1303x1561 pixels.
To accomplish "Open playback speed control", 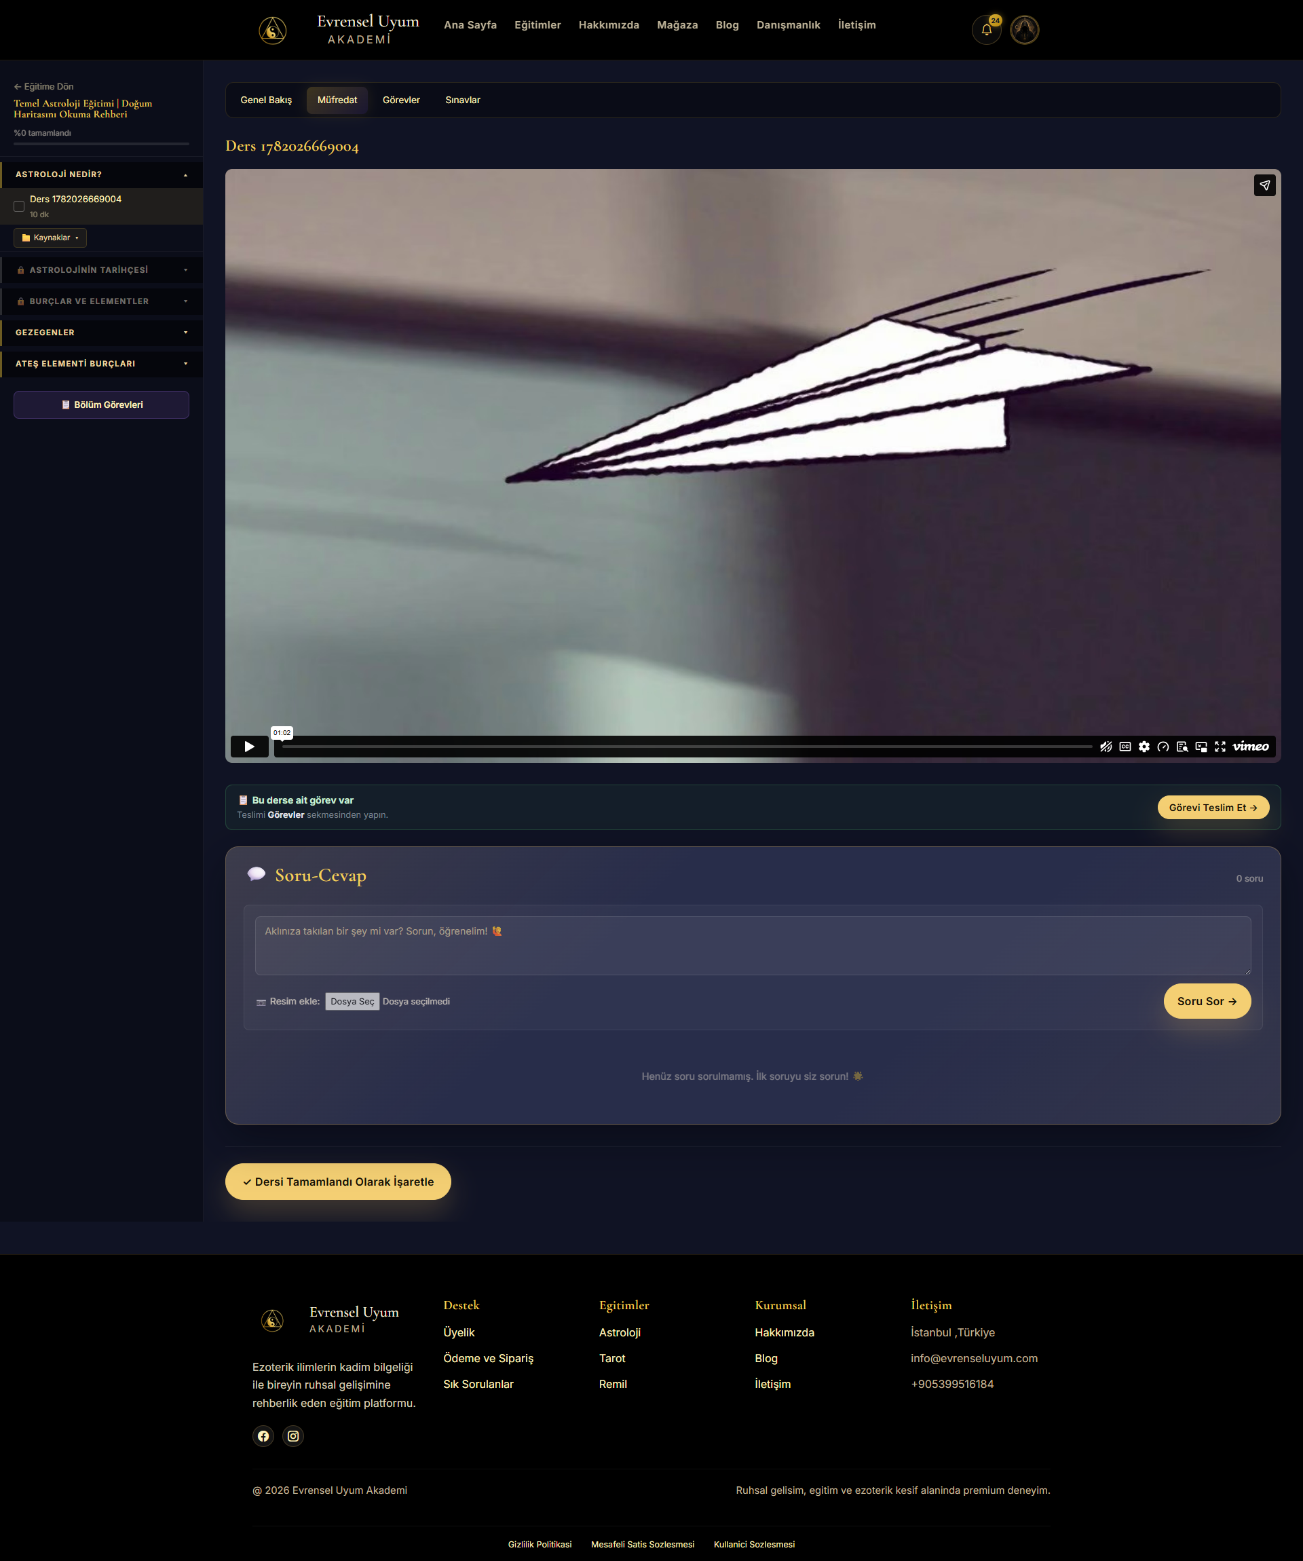I will [x=1163, y=747].
